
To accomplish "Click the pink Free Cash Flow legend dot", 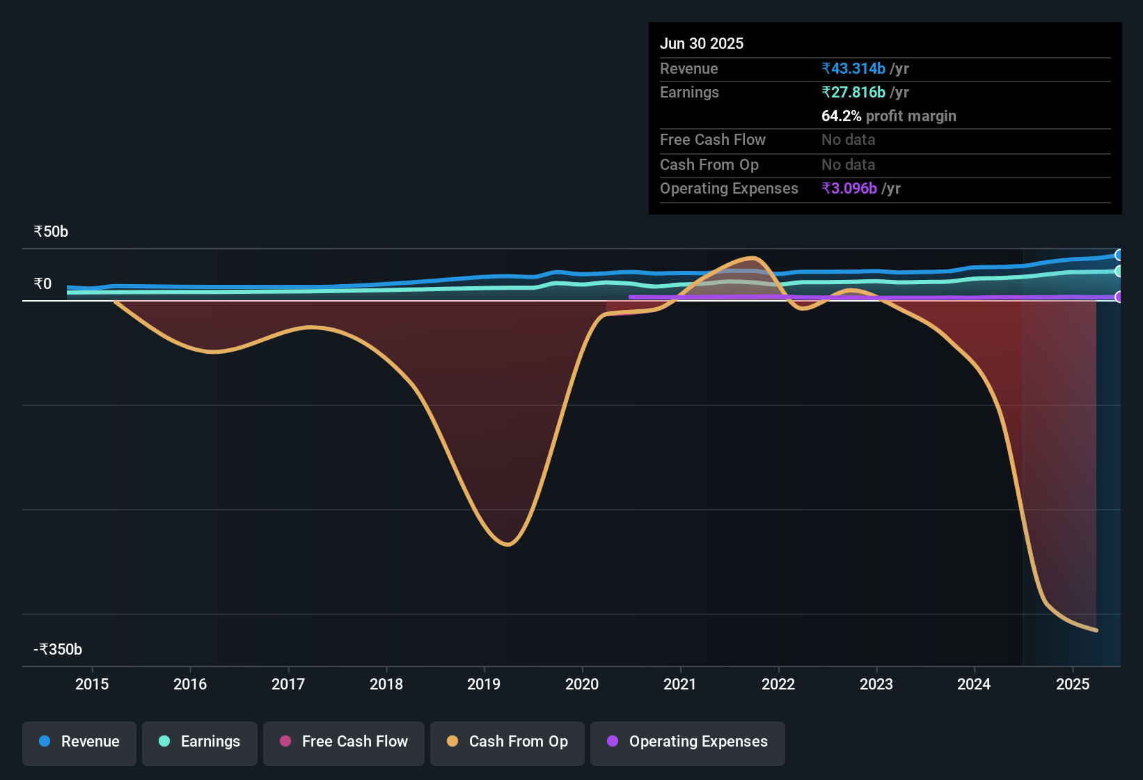I will point(285,742).
